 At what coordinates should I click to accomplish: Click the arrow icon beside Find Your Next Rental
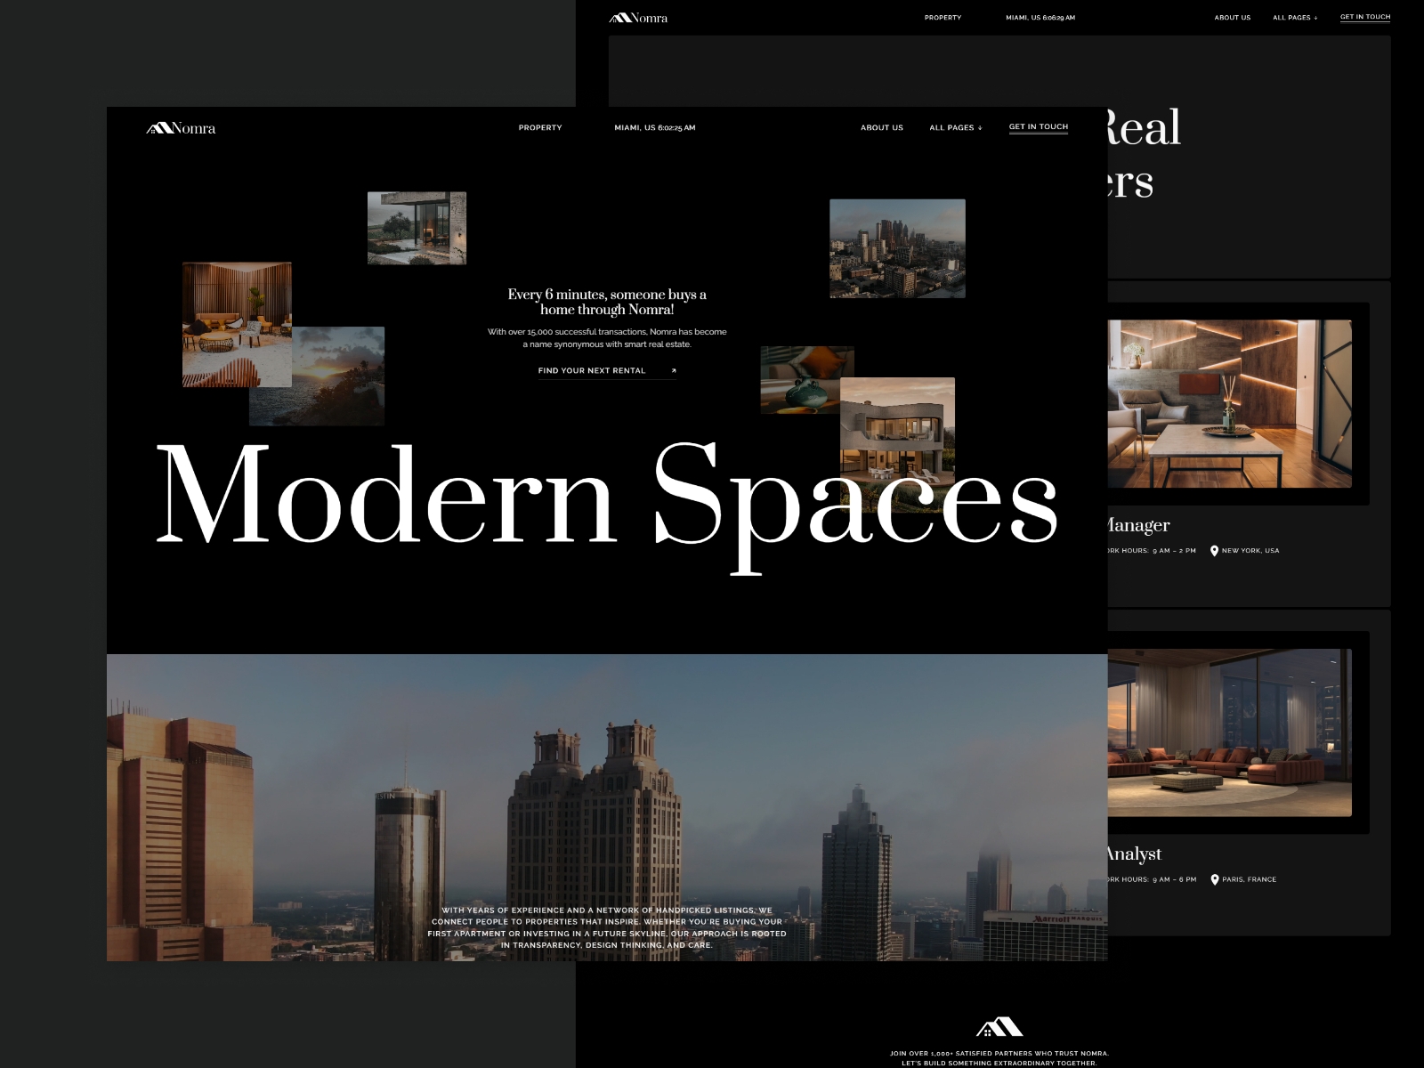click(x=673, y=371)
